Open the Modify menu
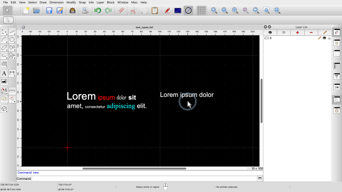This screenshot has width=342, height=192. pos(71,2)
